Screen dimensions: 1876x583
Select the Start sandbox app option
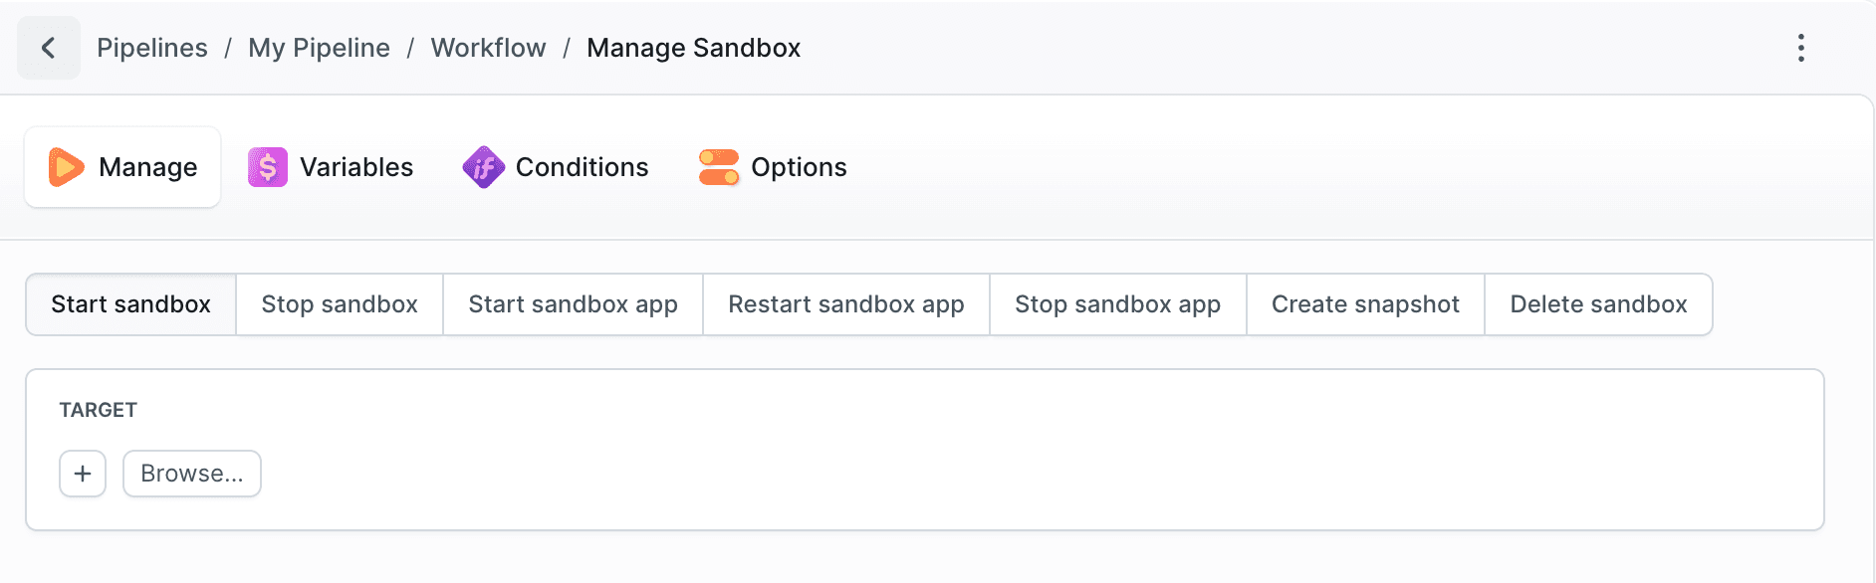tap(573, 304)
